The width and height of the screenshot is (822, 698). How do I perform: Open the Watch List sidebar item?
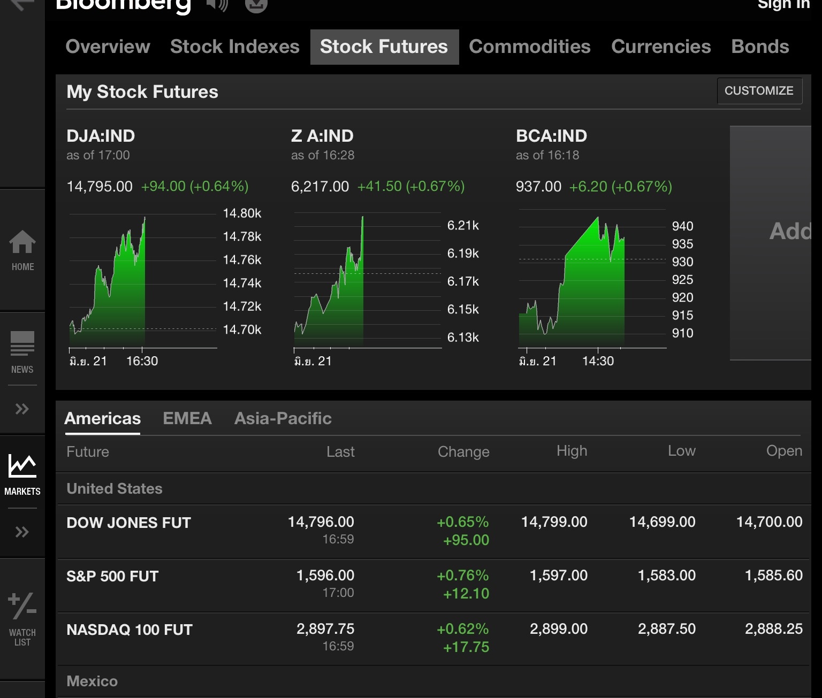pos(22,619)
